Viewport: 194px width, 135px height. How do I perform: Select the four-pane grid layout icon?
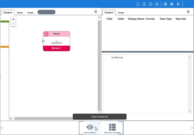click(x=157, y=4)
